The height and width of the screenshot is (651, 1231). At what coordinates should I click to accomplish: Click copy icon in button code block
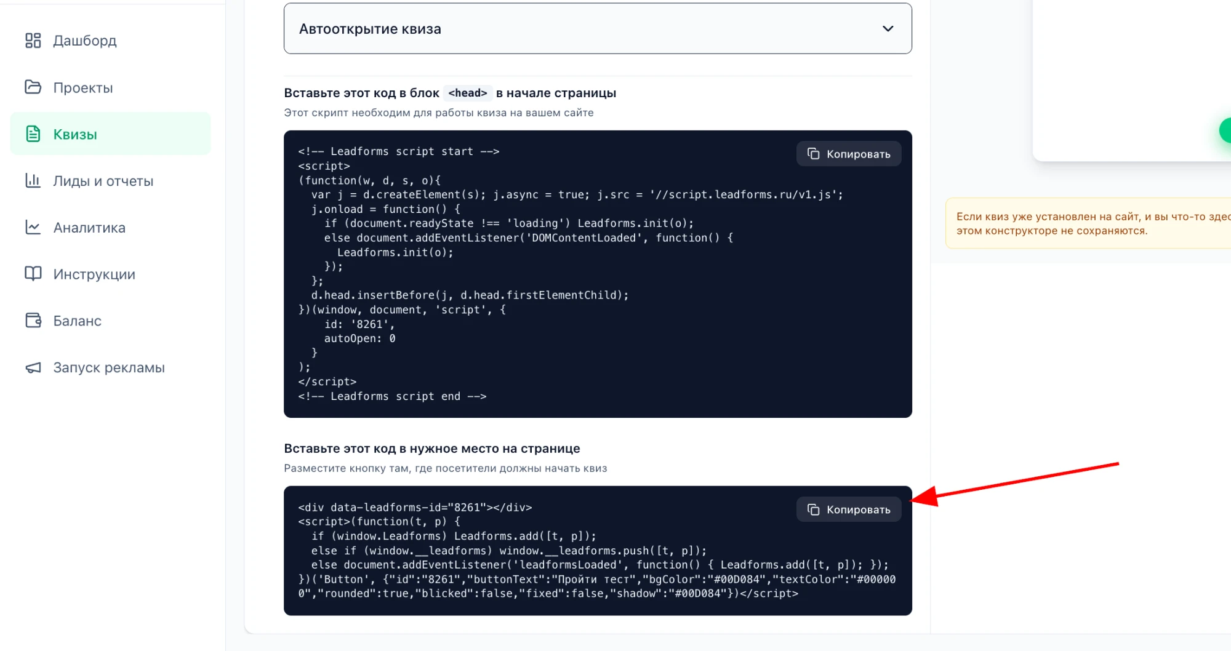click(813, 509)
